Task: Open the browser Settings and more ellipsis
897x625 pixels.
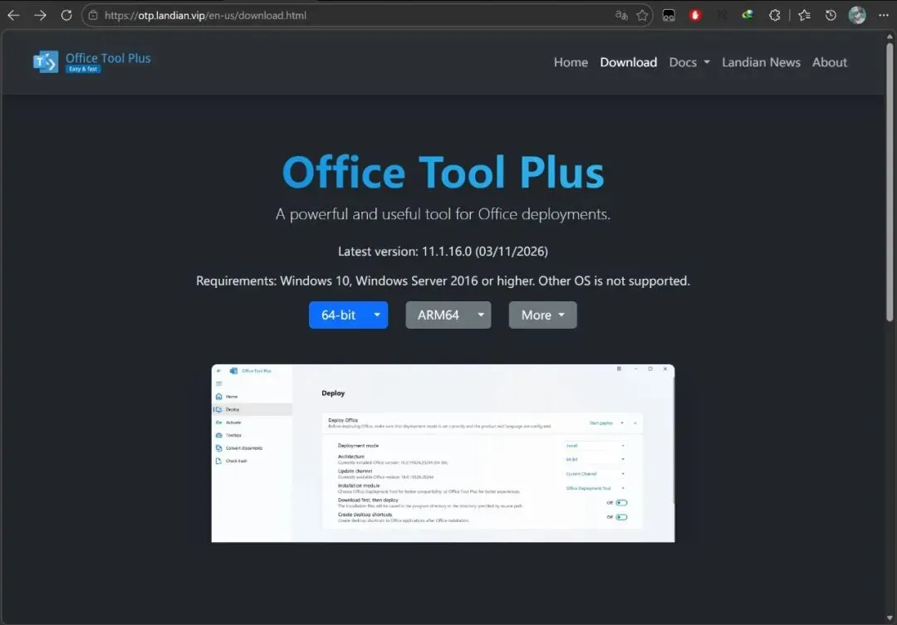Action: coord(884,16)
